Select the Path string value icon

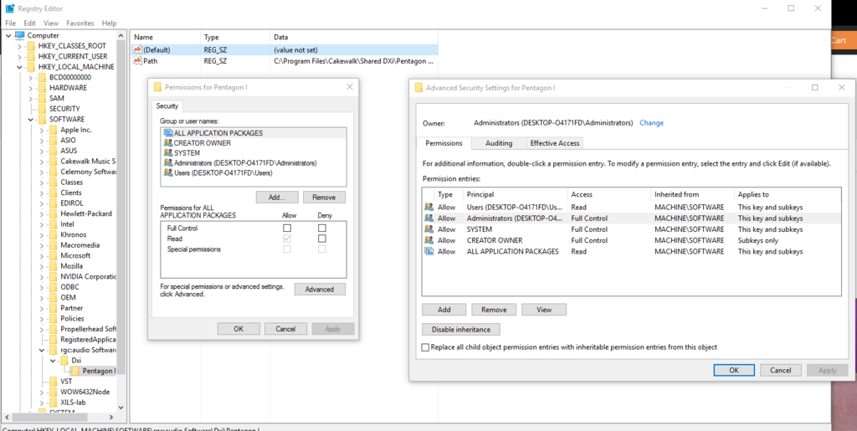[138, 61]
